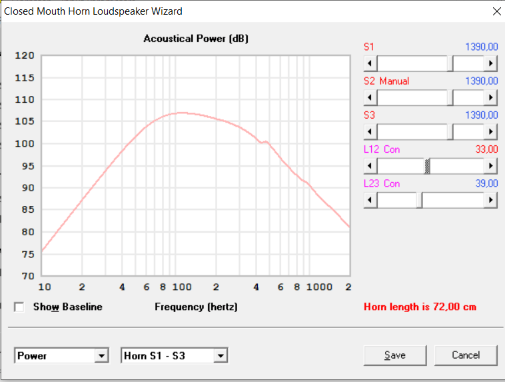Image resolution: width=505 pixels, height=382 pixels.
Task: Click the S3 slider right arrow
Action: click(490, 131)
